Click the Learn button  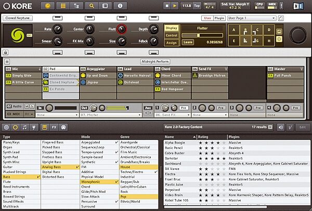click(188, 42)
